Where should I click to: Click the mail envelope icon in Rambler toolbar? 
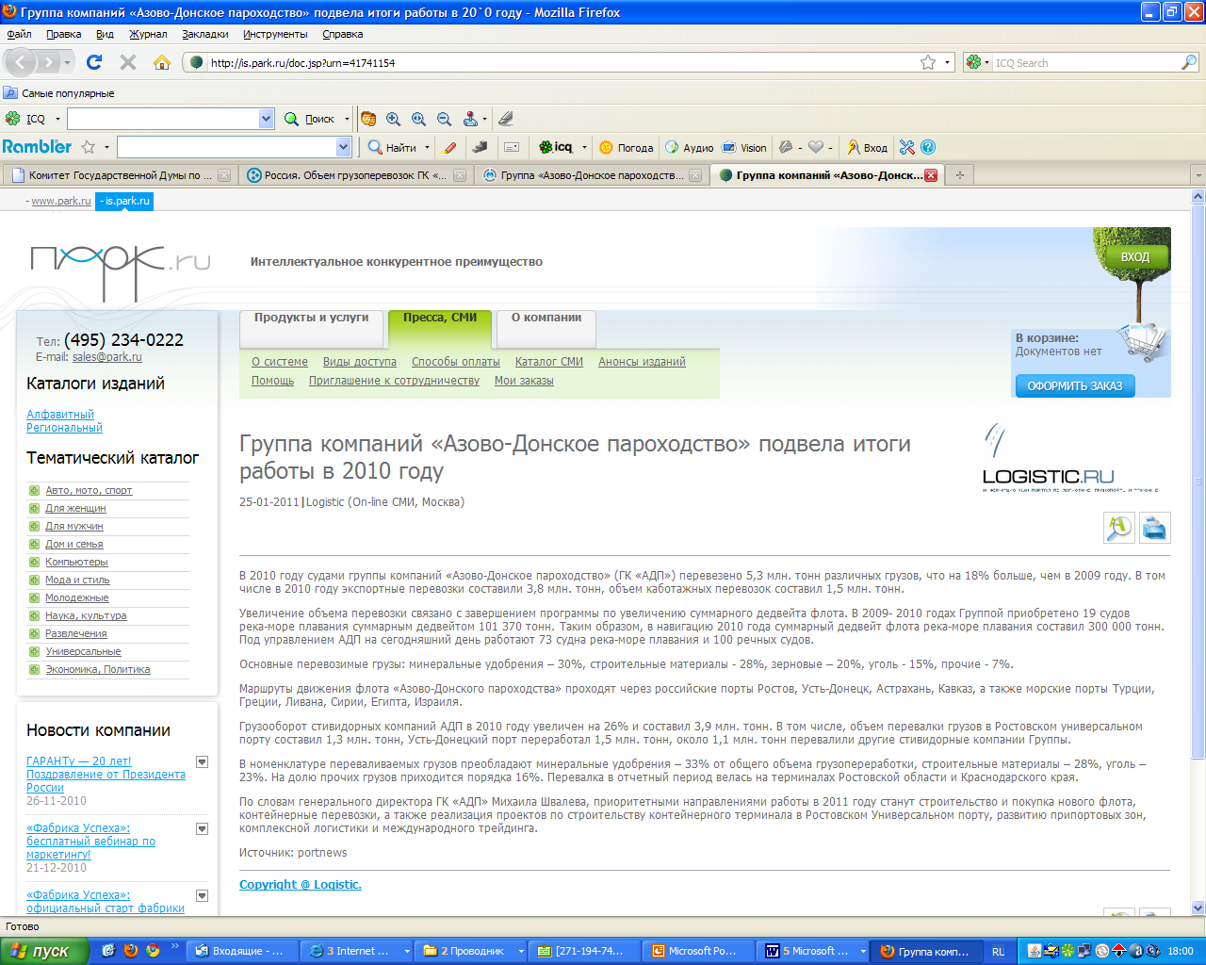[512, 147]
